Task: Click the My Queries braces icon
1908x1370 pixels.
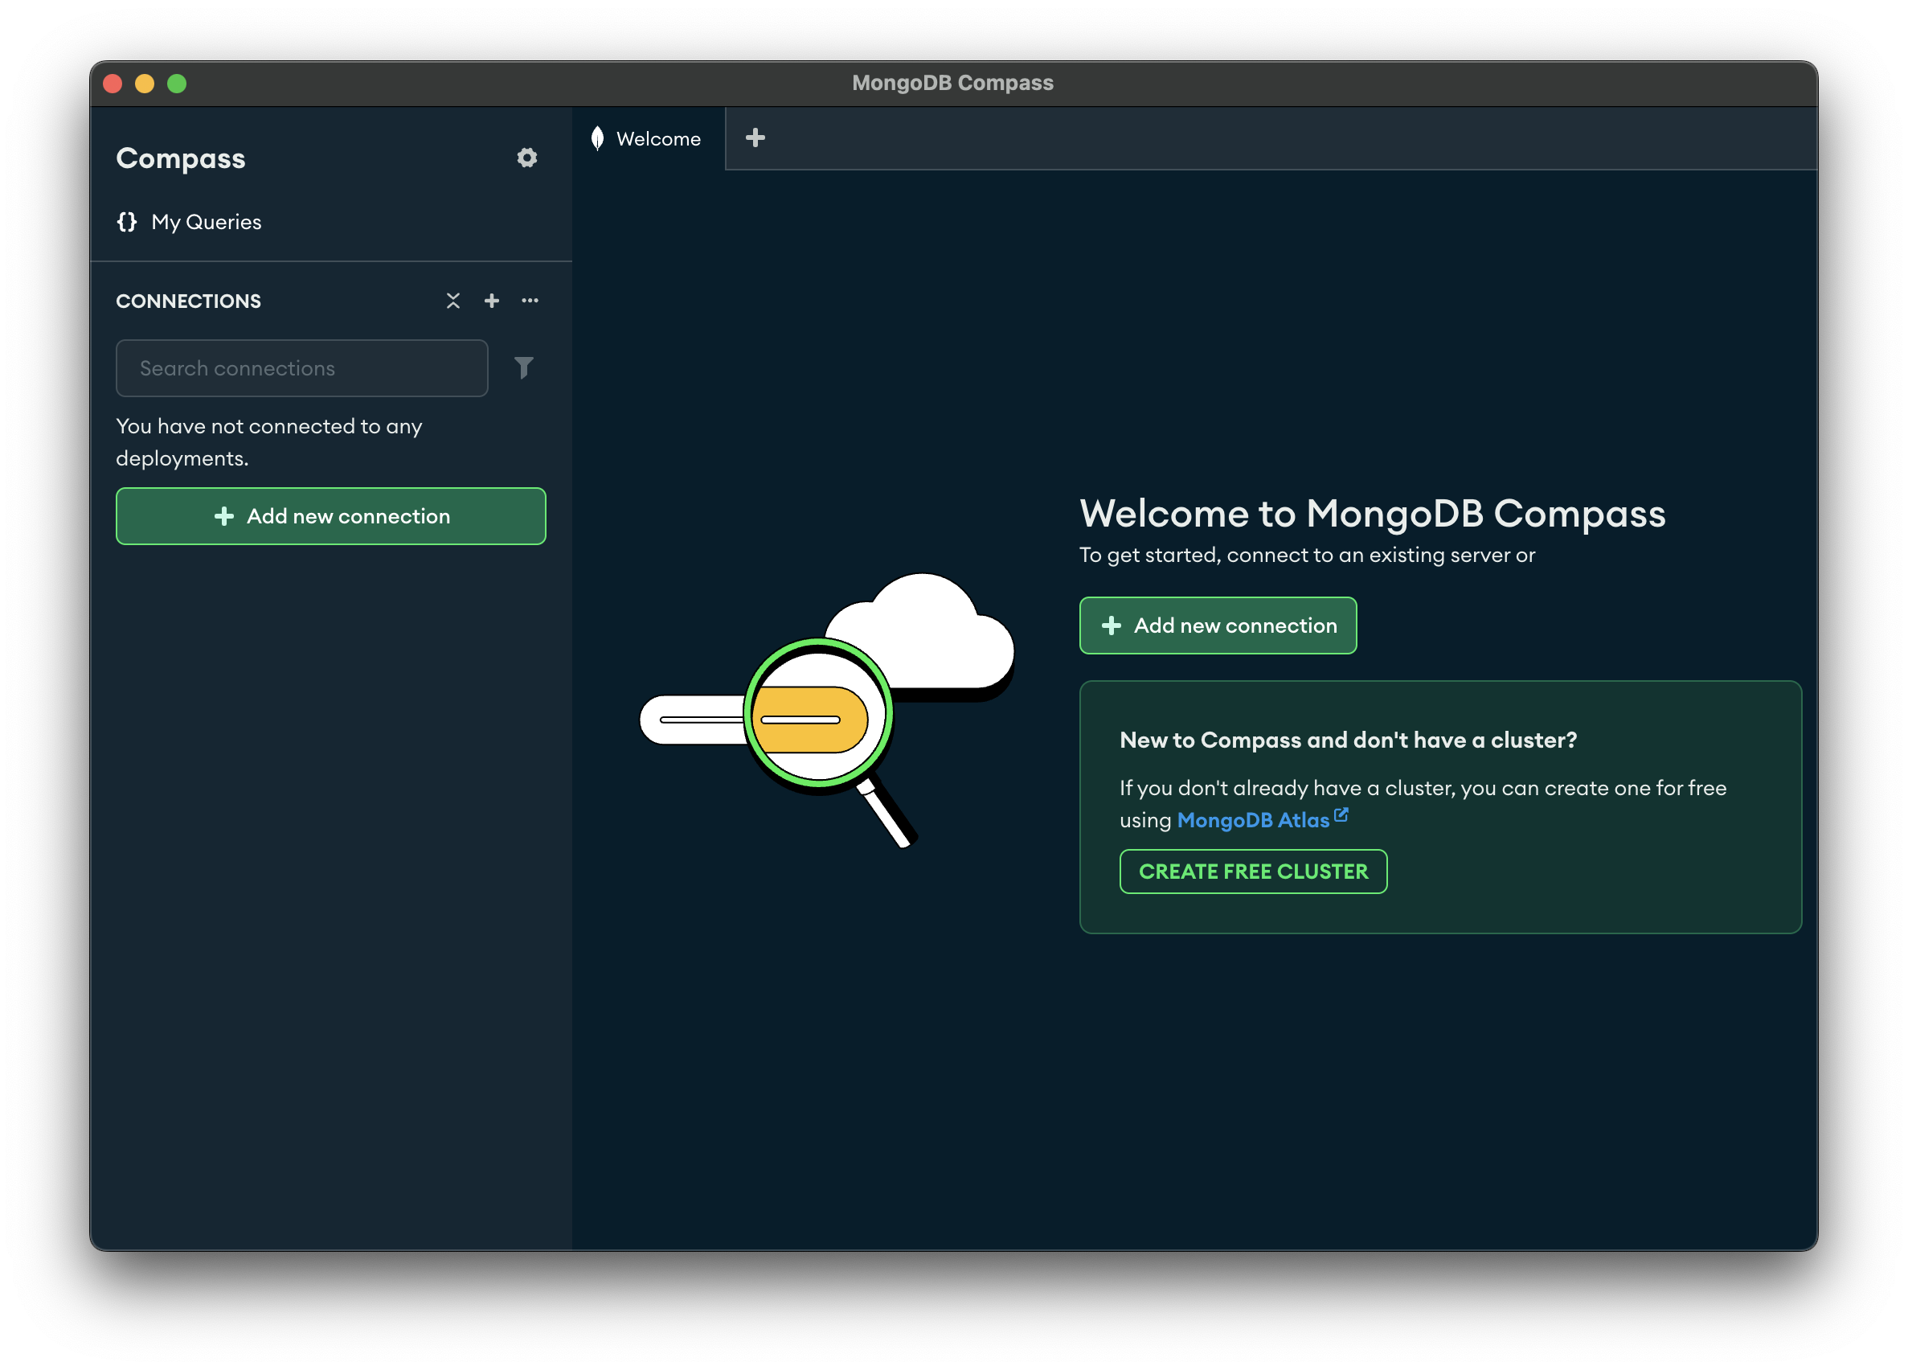Action: pyautogui.click(x=127, y=222)
